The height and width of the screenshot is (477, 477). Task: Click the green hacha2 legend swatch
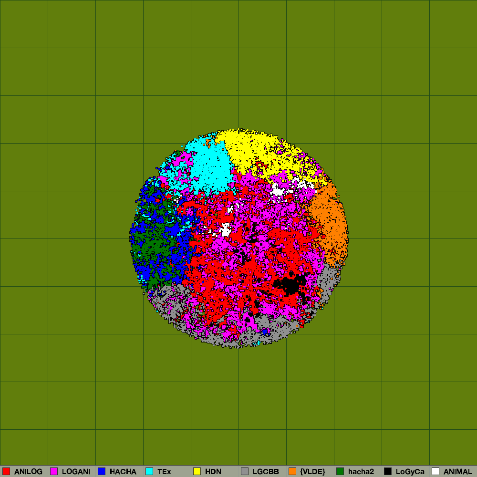(340, 471)
